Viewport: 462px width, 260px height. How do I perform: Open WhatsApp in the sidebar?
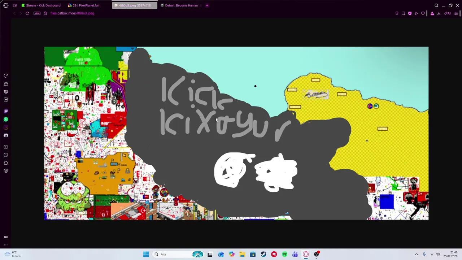tap(6, 119)
